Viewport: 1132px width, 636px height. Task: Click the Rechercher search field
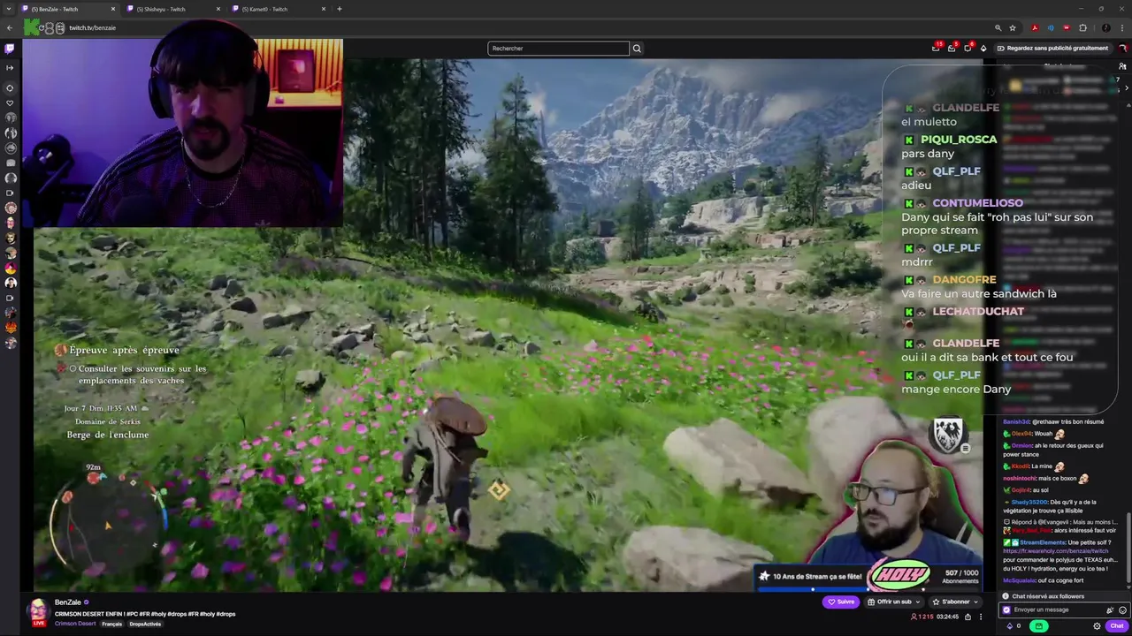(558, 49)
